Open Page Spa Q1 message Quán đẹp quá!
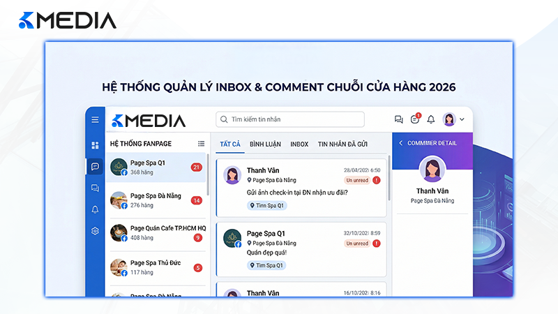Screen dimensions: 558x314 [301, 250]
